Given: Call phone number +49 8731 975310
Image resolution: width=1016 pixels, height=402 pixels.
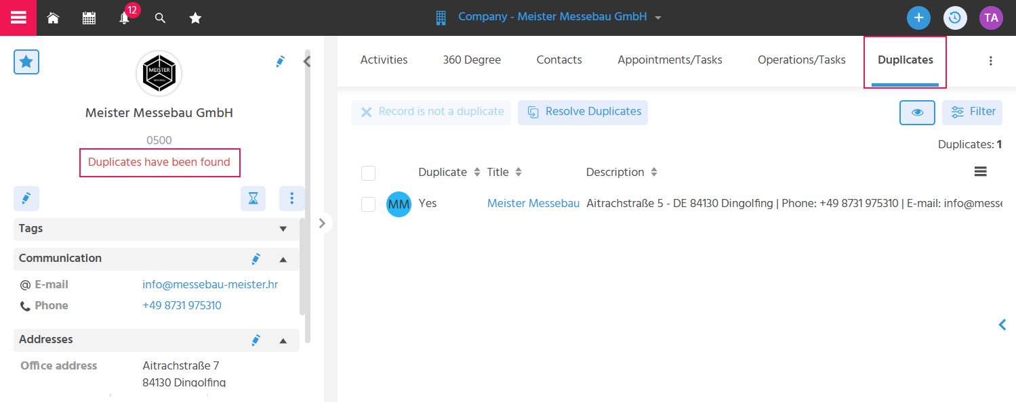Looking at the screenshot, I should (182, 306).
